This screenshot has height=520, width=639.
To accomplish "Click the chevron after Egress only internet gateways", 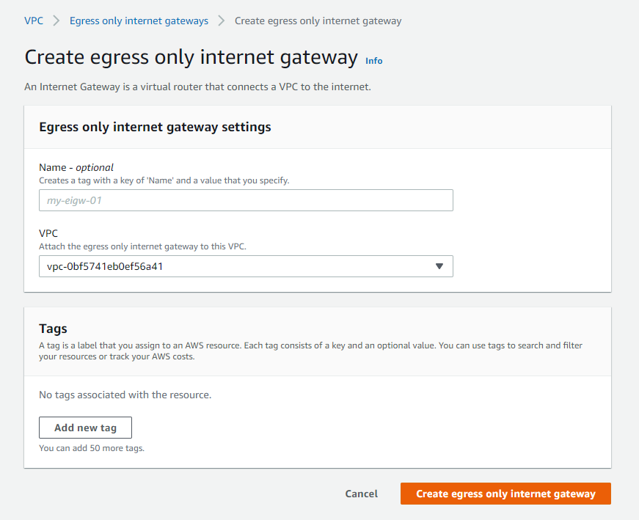I will coord(222,21).
